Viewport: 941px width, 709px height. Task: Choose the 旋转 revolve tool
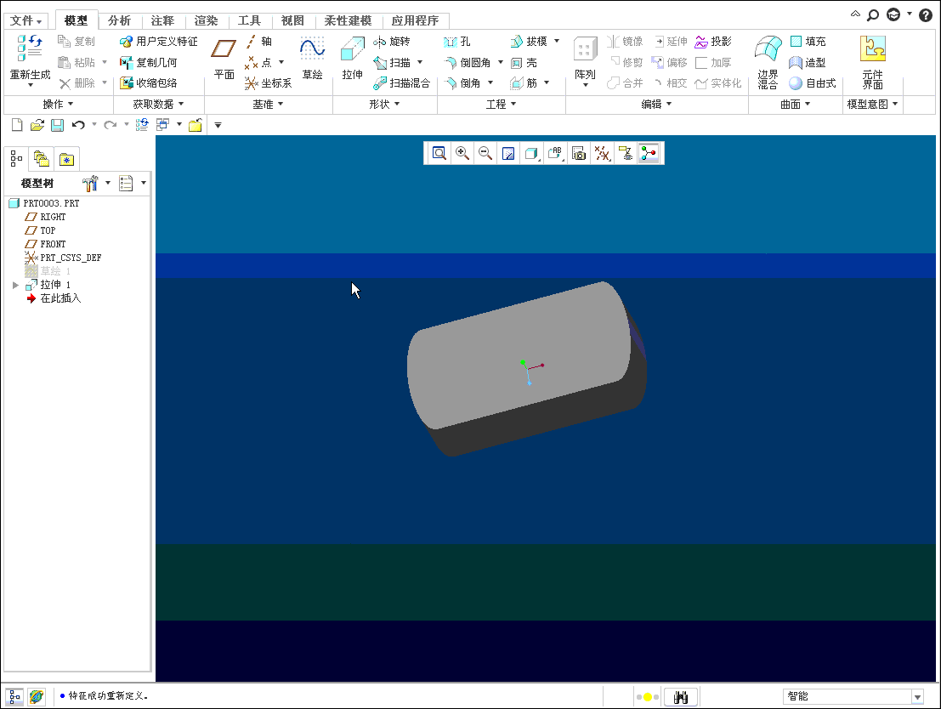tap(391, 42)
